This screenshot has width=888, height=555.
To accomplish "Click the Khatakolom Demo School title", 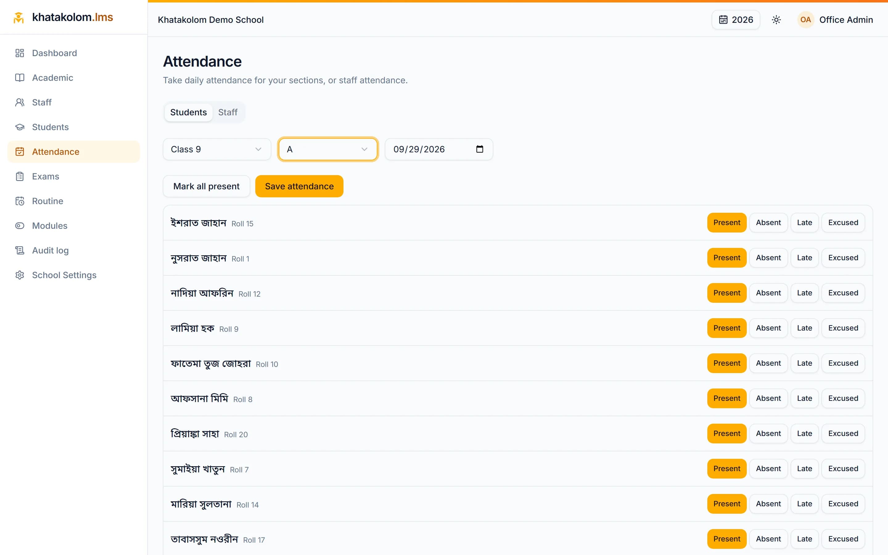I will (x=211, y=20).
